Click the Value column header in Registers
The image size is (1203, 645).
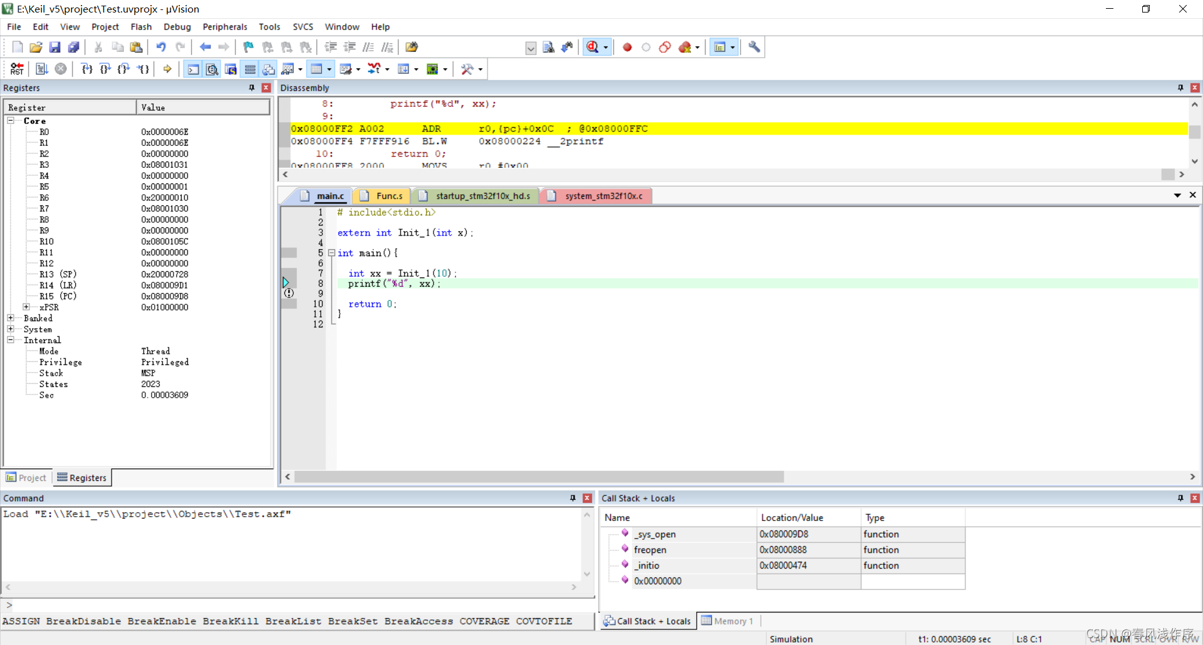(x=203, y=107)
